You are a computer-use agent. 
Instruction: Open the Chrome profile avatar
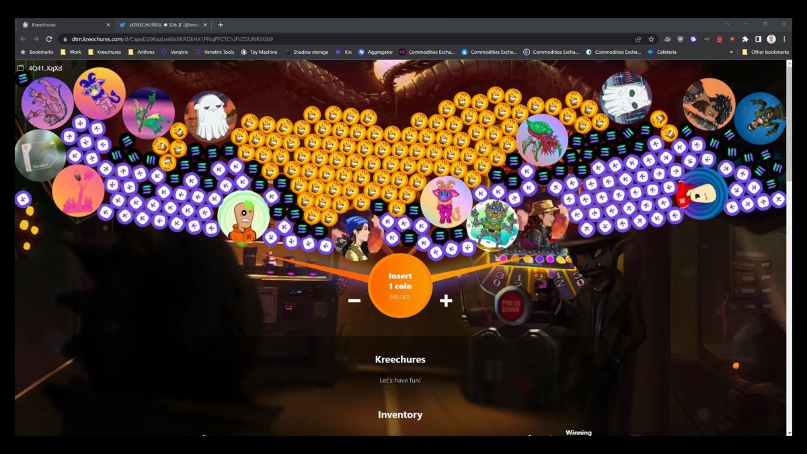tap(771, 39)
